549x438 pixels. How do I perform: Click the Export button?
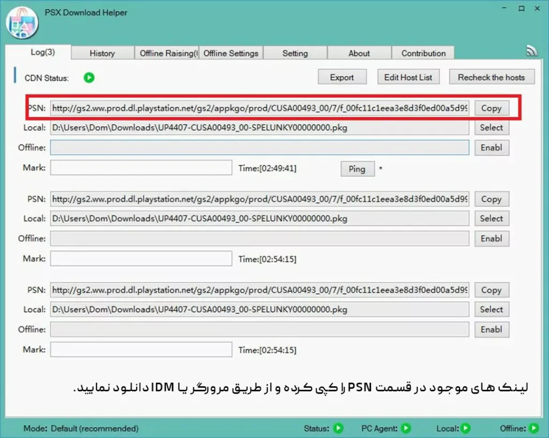click(x=342, y=77)
